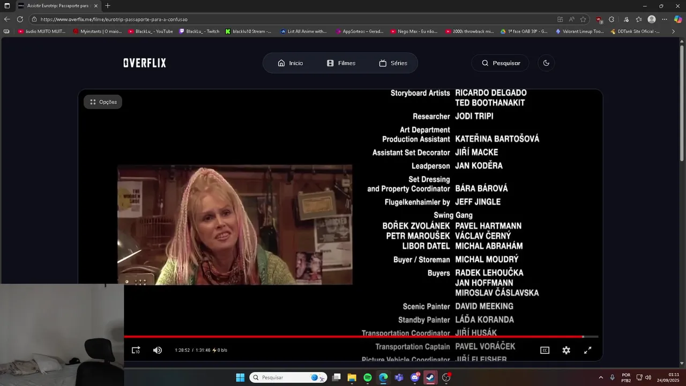Select the Assistir Eurotrip tab
Image resolution: width=686 pixels, height=386 pixels.
pos(57,6)
